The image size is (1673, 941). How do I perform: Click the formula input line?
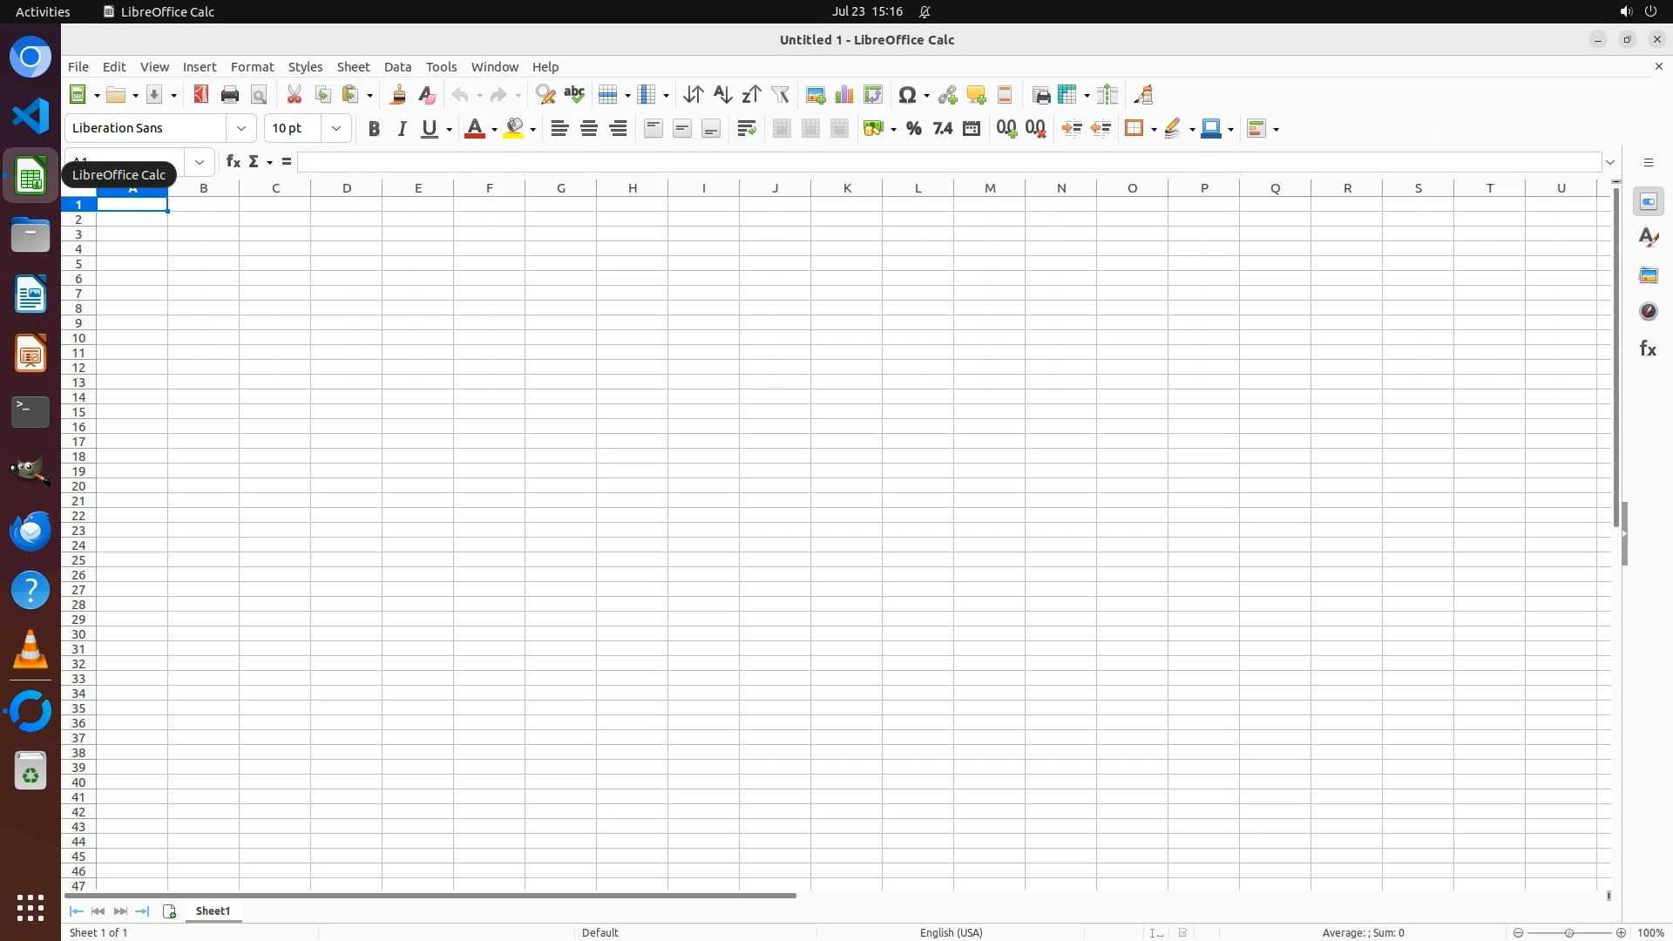pos(950,162)
